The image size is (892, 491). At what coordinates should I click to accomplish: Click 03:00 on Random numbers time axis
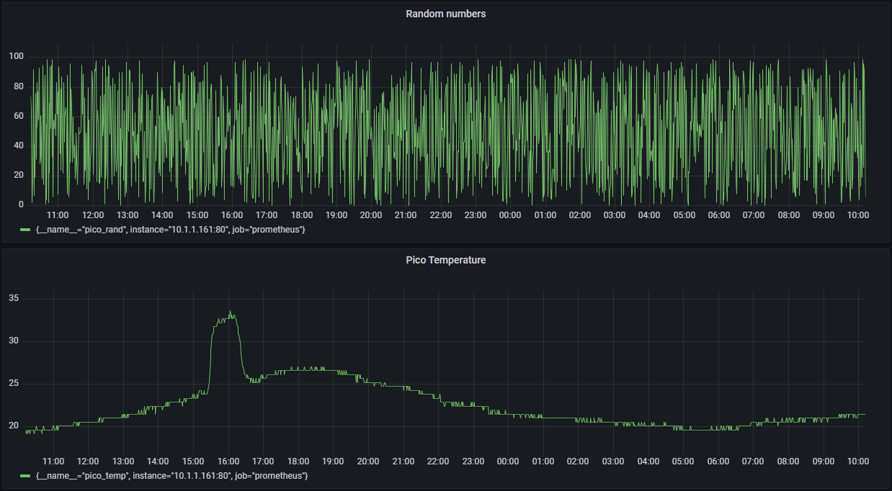(615, 215)
